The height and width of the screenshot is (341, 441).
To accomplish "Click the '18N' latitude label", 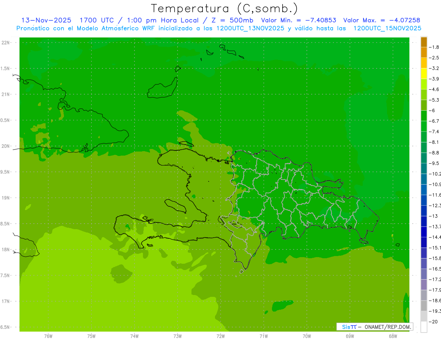I will (x=6, y=249).
